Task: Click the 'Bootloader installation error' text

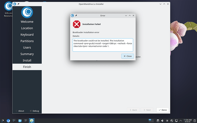Action: [x=86, y=33]
